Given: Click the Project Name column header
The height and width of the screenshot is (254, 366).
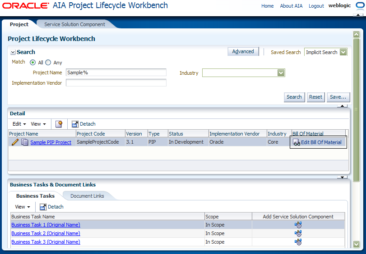Looking at the screenshot, I should coord(42,134).
